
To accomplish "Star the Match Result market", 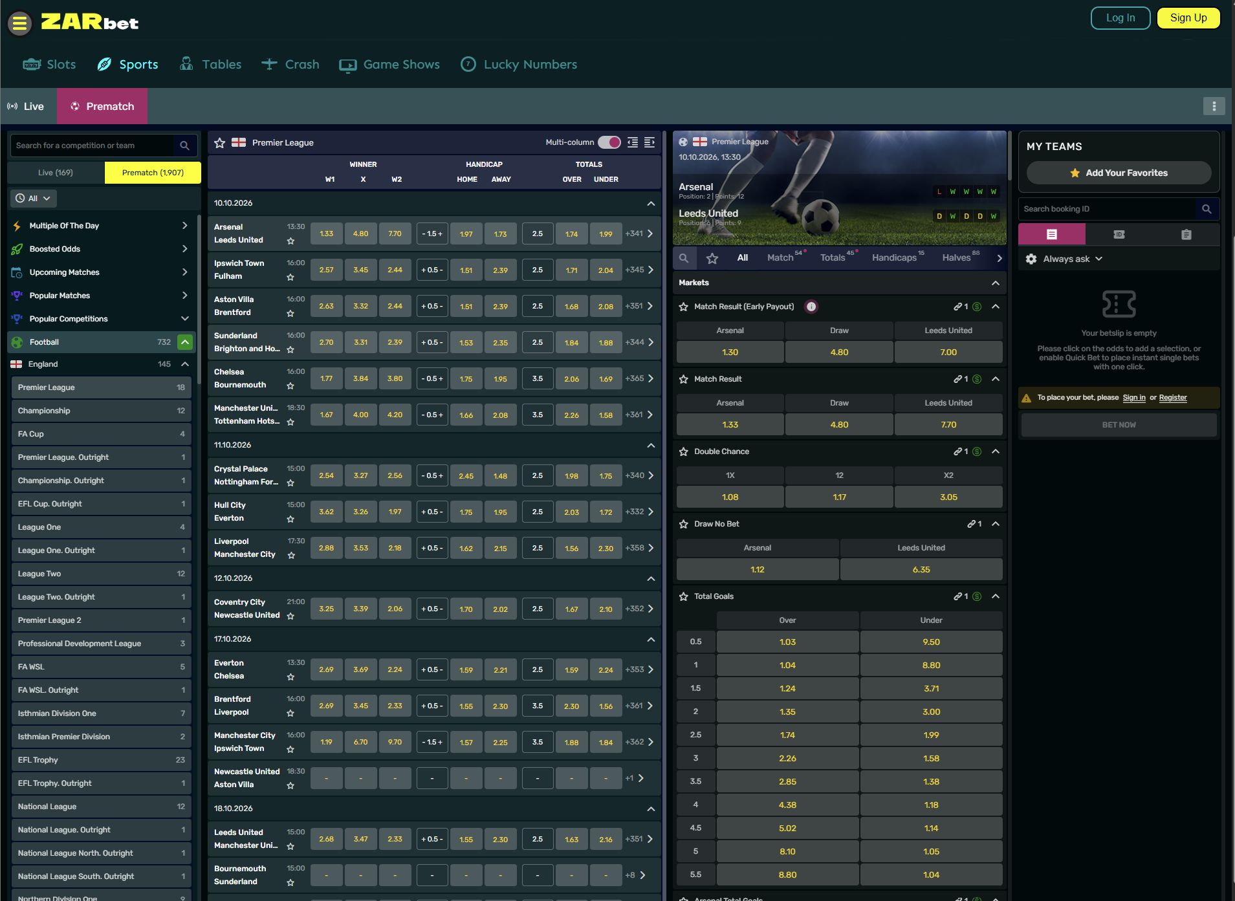I will click(x=683, y=379).
